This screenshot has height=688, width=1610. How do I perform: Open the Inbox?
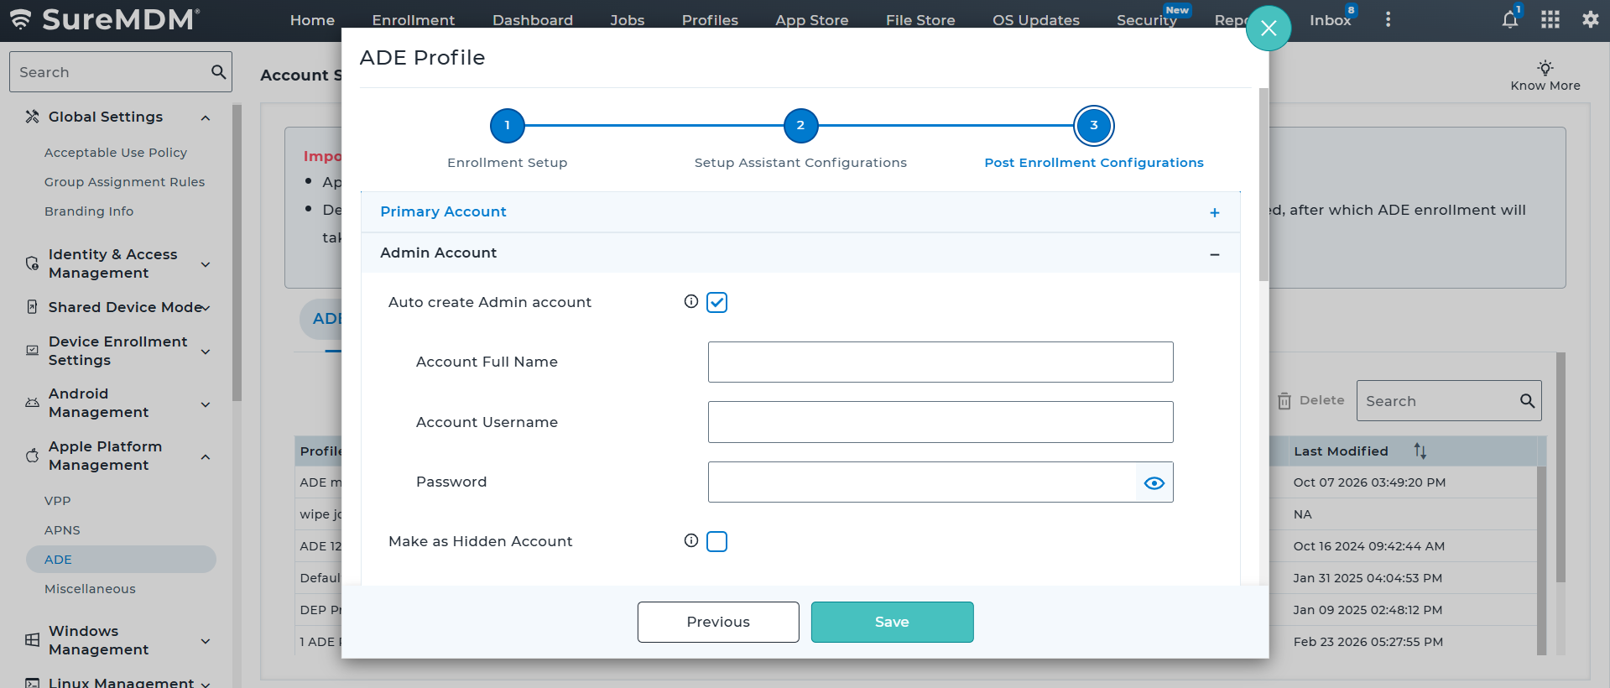[1331, 20]
